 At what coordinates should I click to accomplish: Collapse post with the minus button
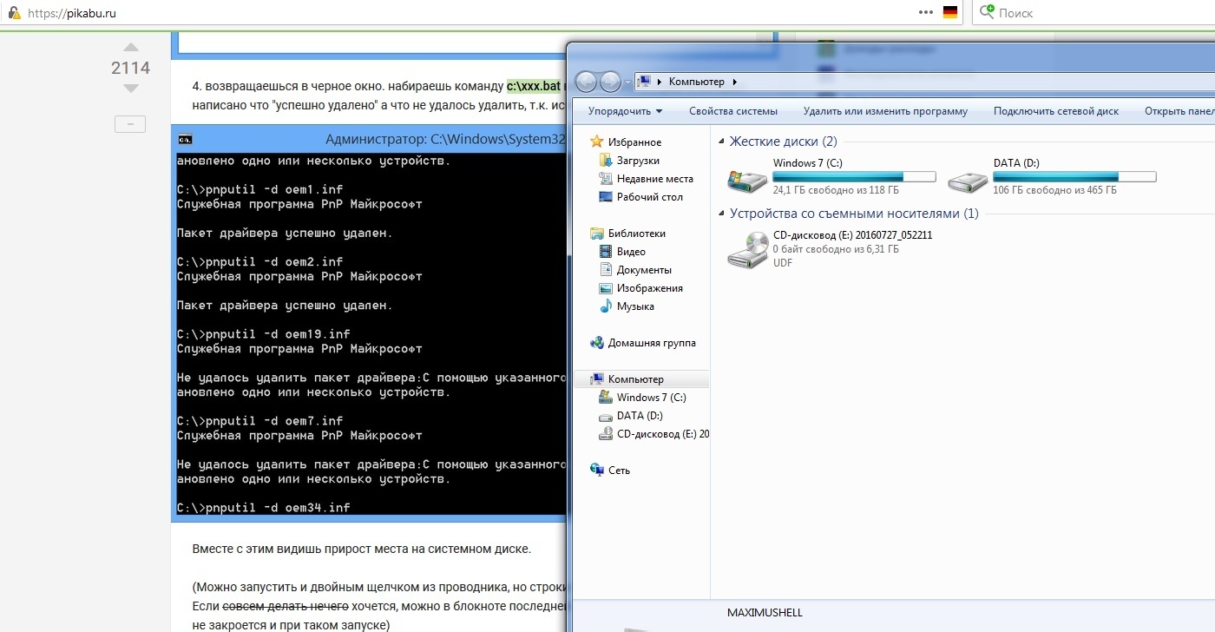tap(130, 125)
